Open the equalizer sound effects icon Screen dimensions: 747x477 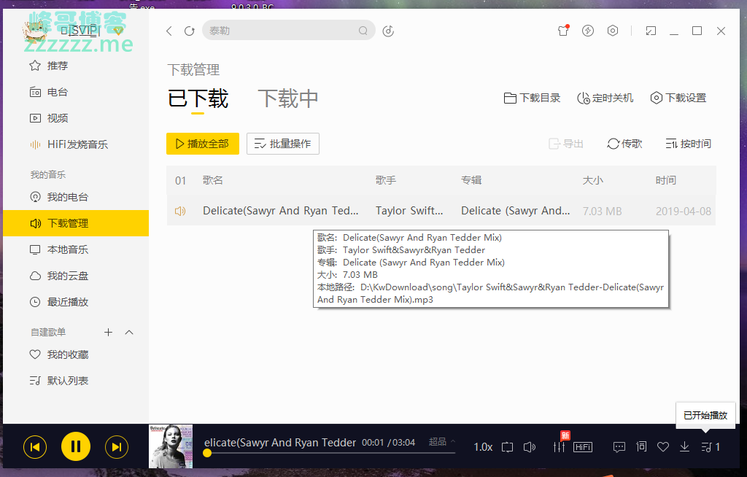[x=559, y=446]
